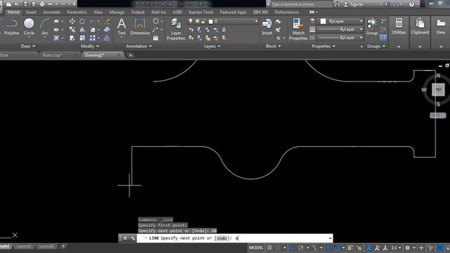
Task: Close the command line with X
Action: [125, 238]
